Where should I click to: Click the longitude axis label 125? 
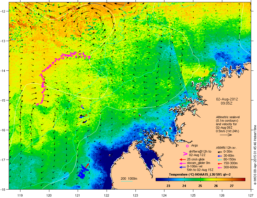point(193,195)
